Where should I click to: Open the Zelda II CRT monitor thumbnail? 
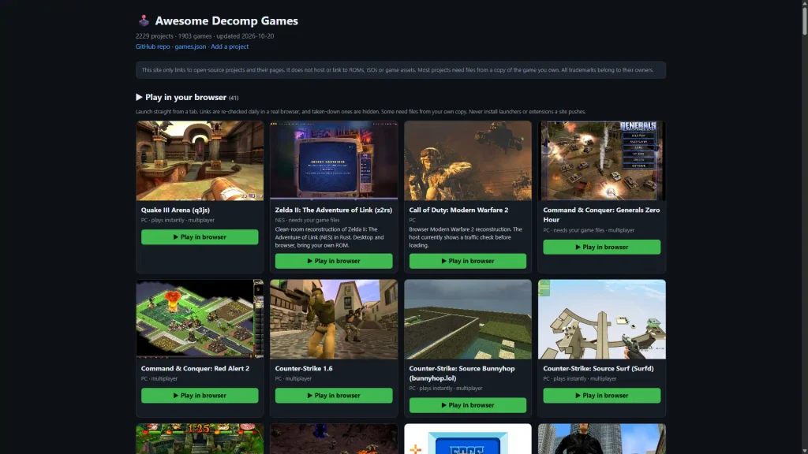point(334,161)
